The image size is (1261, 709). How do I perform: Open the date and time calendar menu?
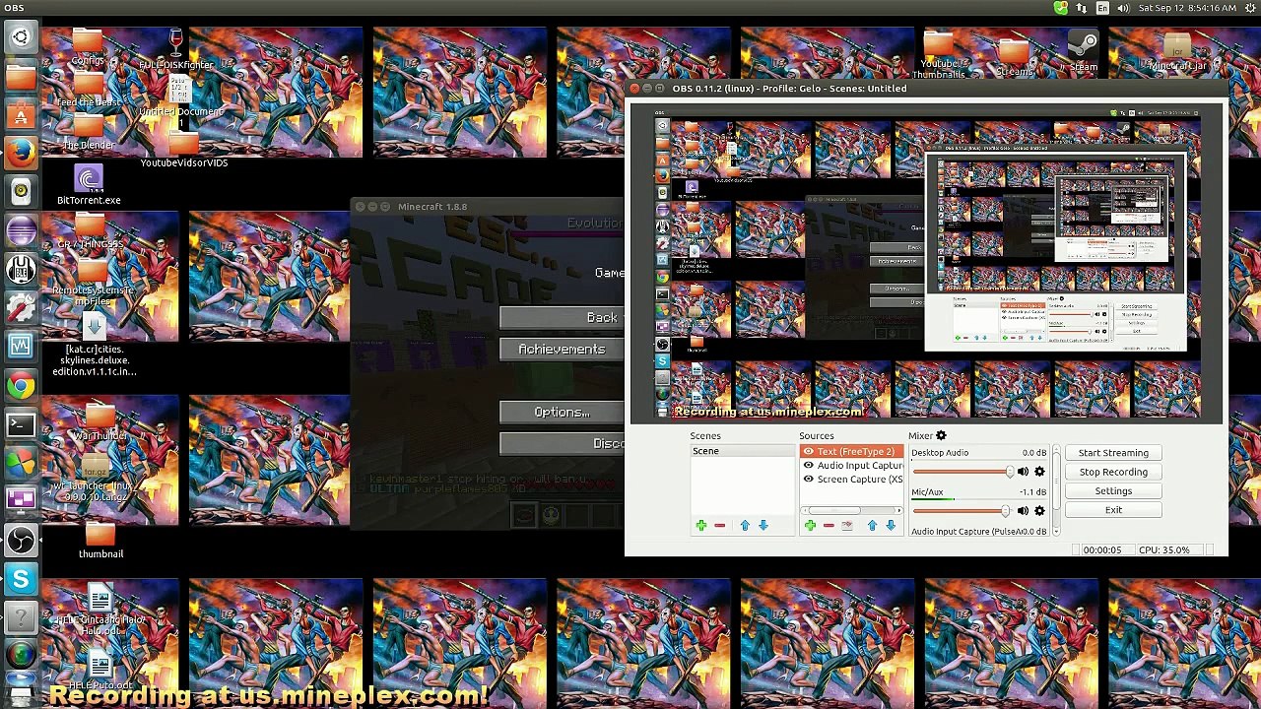tap(1187, 8)
